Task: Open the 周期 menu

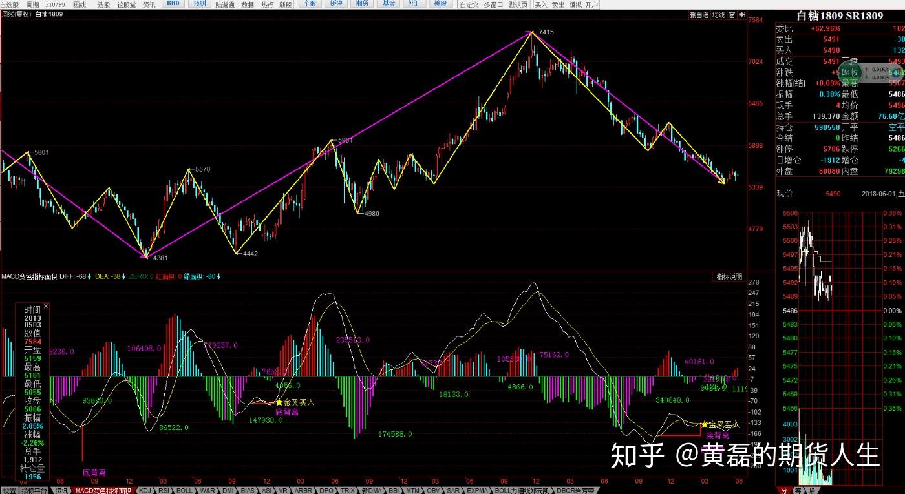Action: point(32,4)
